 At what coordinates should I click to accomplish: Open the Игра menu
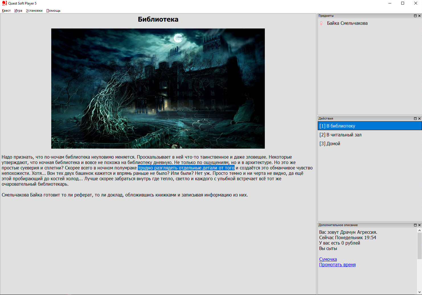(x=18, y=11)
